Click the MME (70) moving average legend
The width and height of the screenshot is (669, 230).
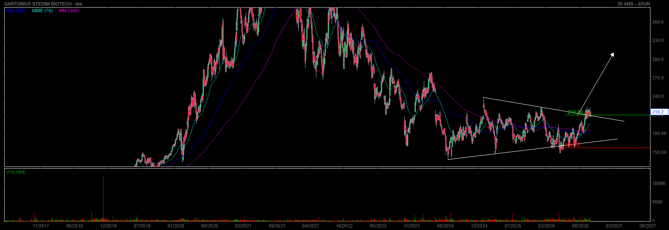(43, 11)
